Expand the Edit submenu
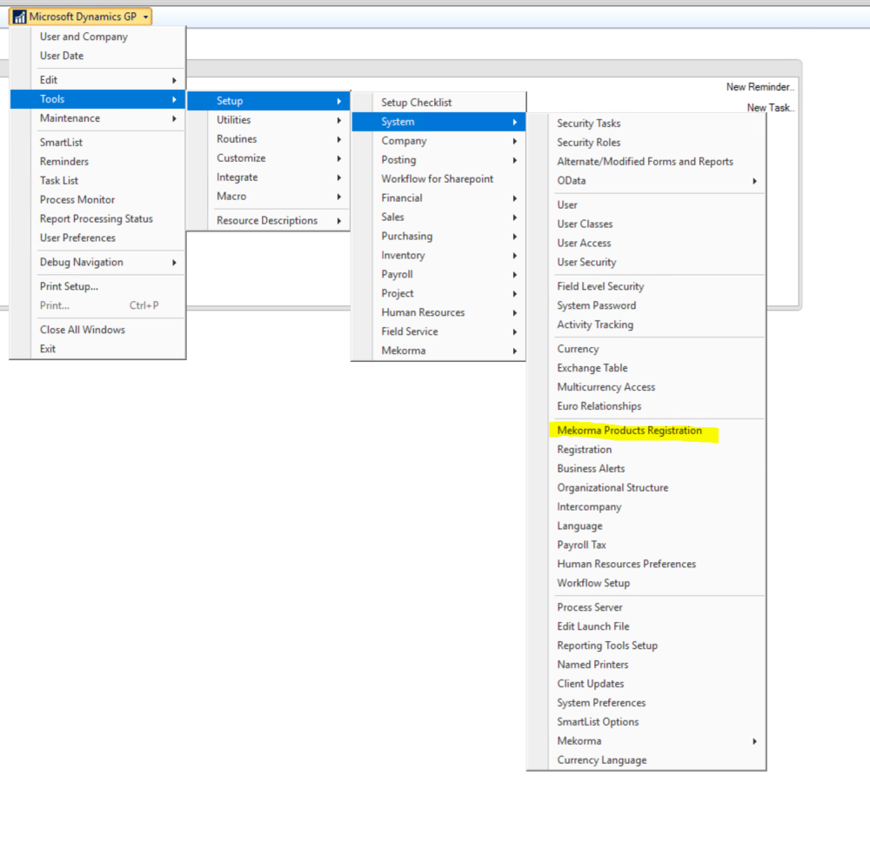The width and height of the screenshot is (870, 850). click(x=97, y=80)
